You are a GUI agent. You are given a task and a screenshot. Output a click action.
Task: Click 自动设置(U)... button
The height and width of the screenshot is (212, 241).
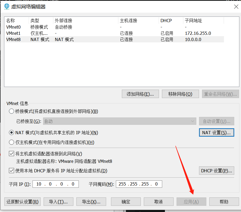[217, 121]
